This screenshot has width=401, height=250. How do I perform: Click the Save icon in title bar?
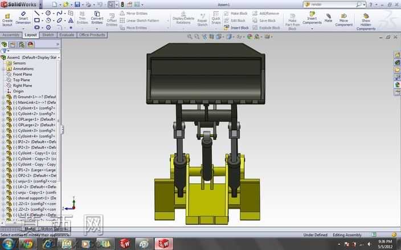(x=77, y=5)
